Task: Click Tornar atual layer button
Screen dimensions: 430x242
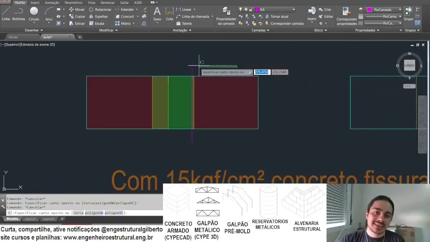Action: pos(276,16)
